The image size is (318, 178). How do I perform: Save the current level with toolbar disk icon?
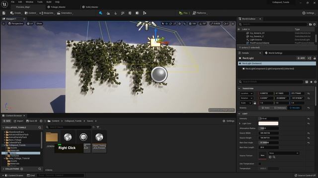coord(4,13)
